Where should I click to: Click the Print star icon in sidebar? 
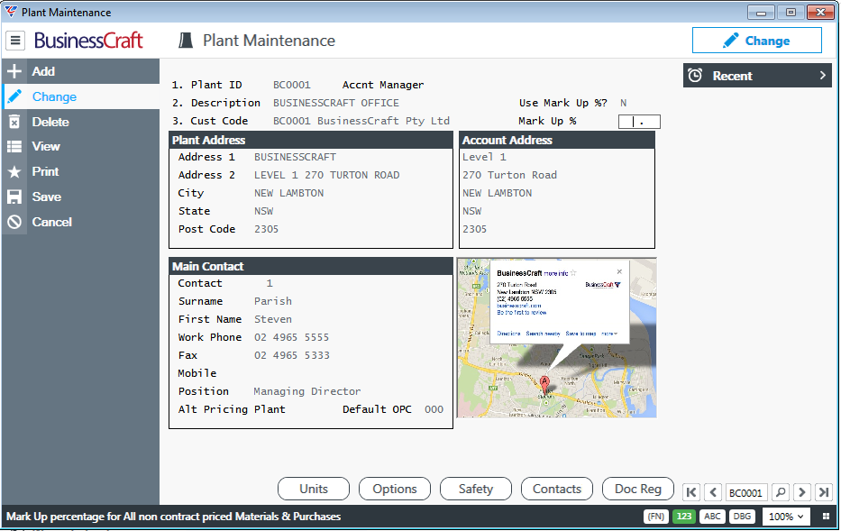pos(14,171)
